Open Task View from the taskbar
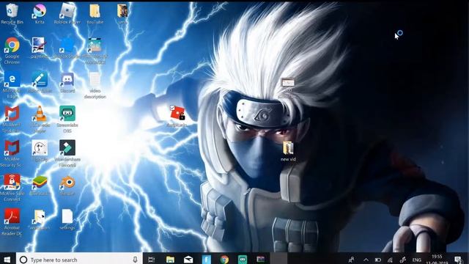 (152, 260)
